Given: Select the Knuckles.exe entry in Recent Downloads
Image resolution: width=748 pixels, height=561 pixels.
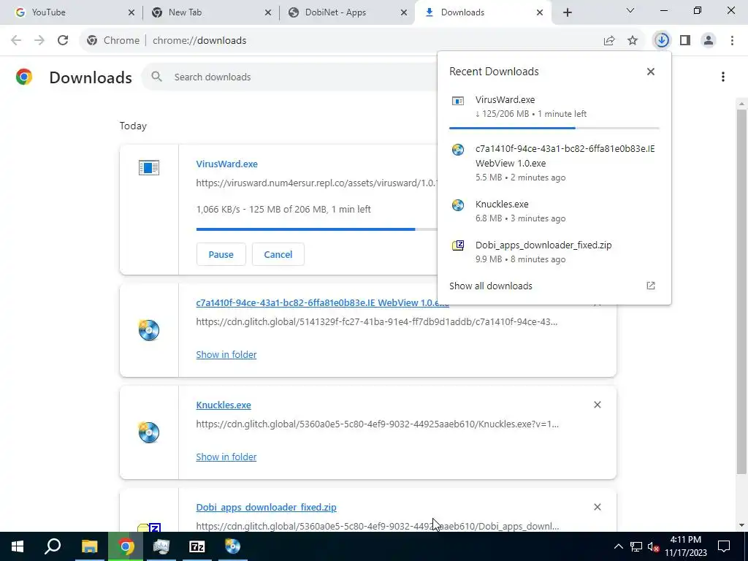Looking at the screenshot, I should pos(554,211).
